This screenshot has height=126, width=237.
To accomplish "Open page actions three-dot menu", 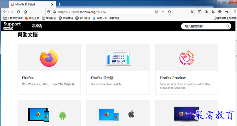I will pos(164,12).
